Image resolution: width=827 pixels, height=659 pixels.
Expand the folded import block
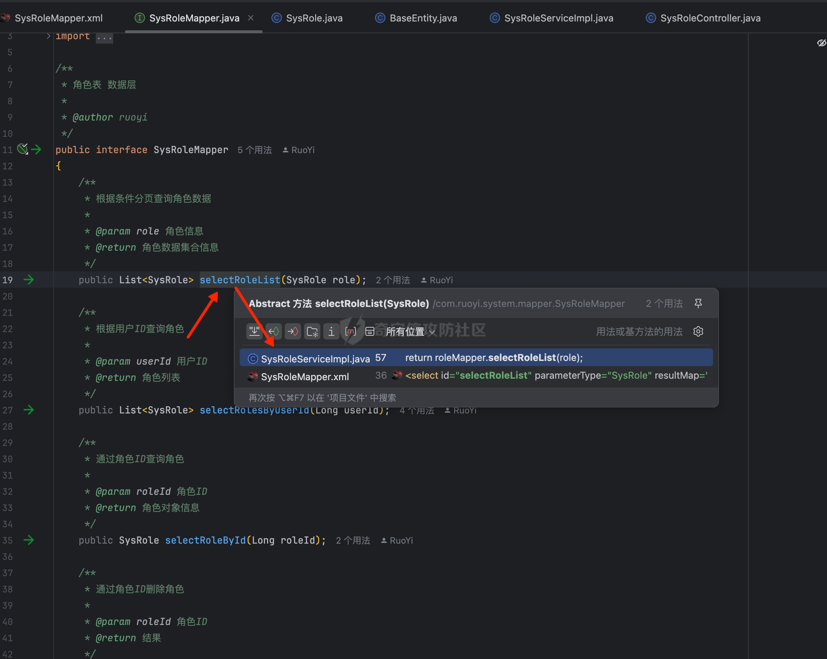click(104, 38)
